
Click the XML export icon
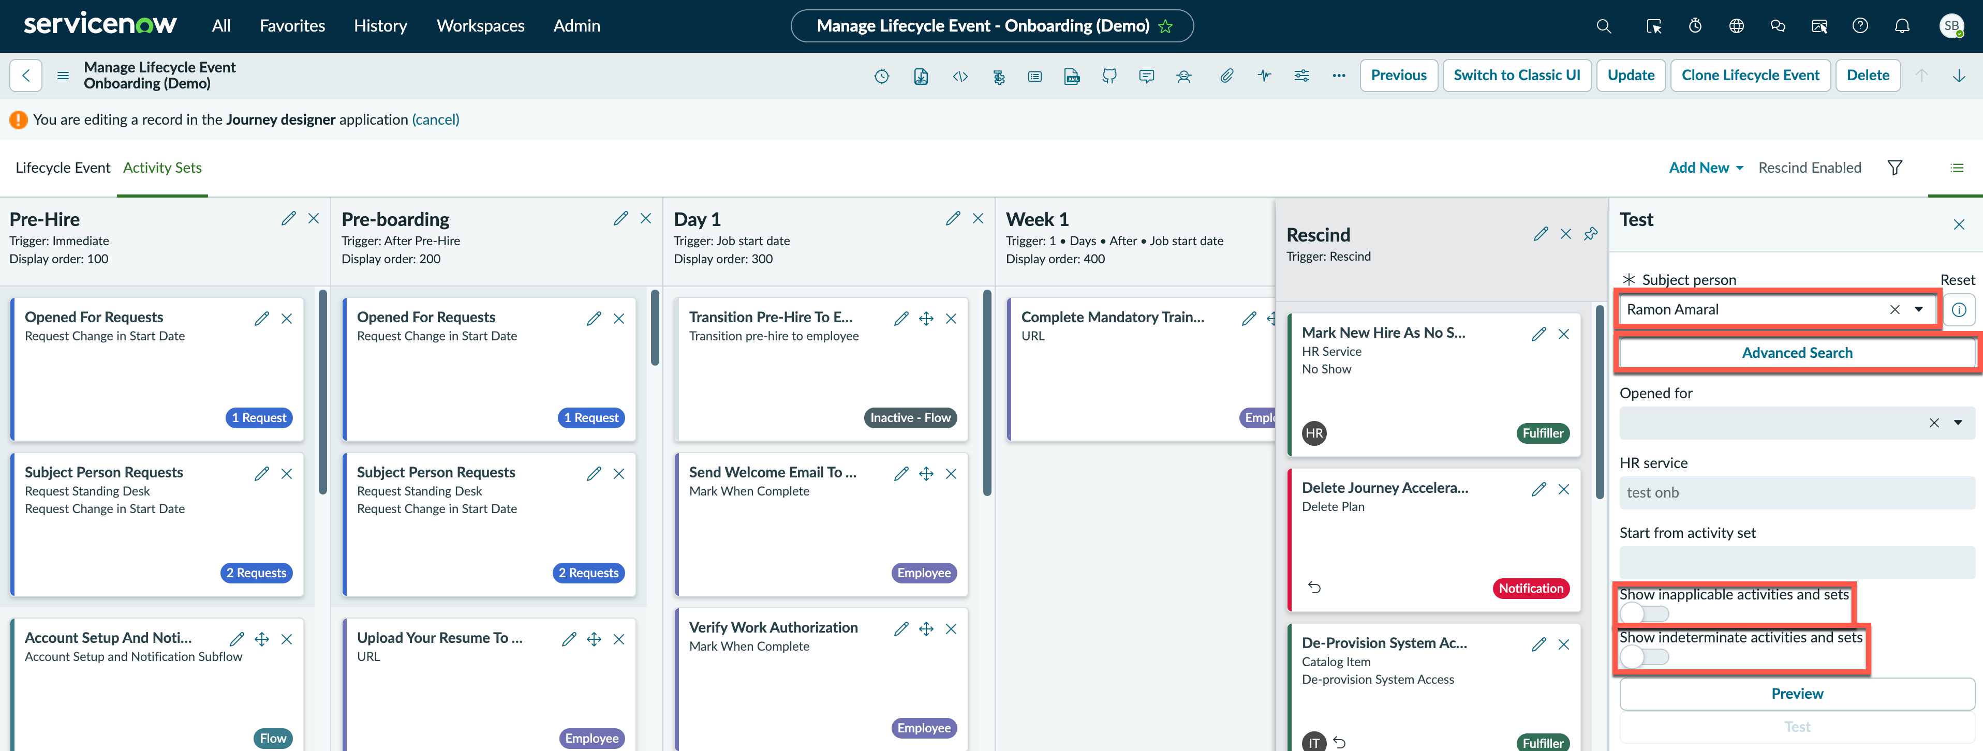coord(1072,76)
